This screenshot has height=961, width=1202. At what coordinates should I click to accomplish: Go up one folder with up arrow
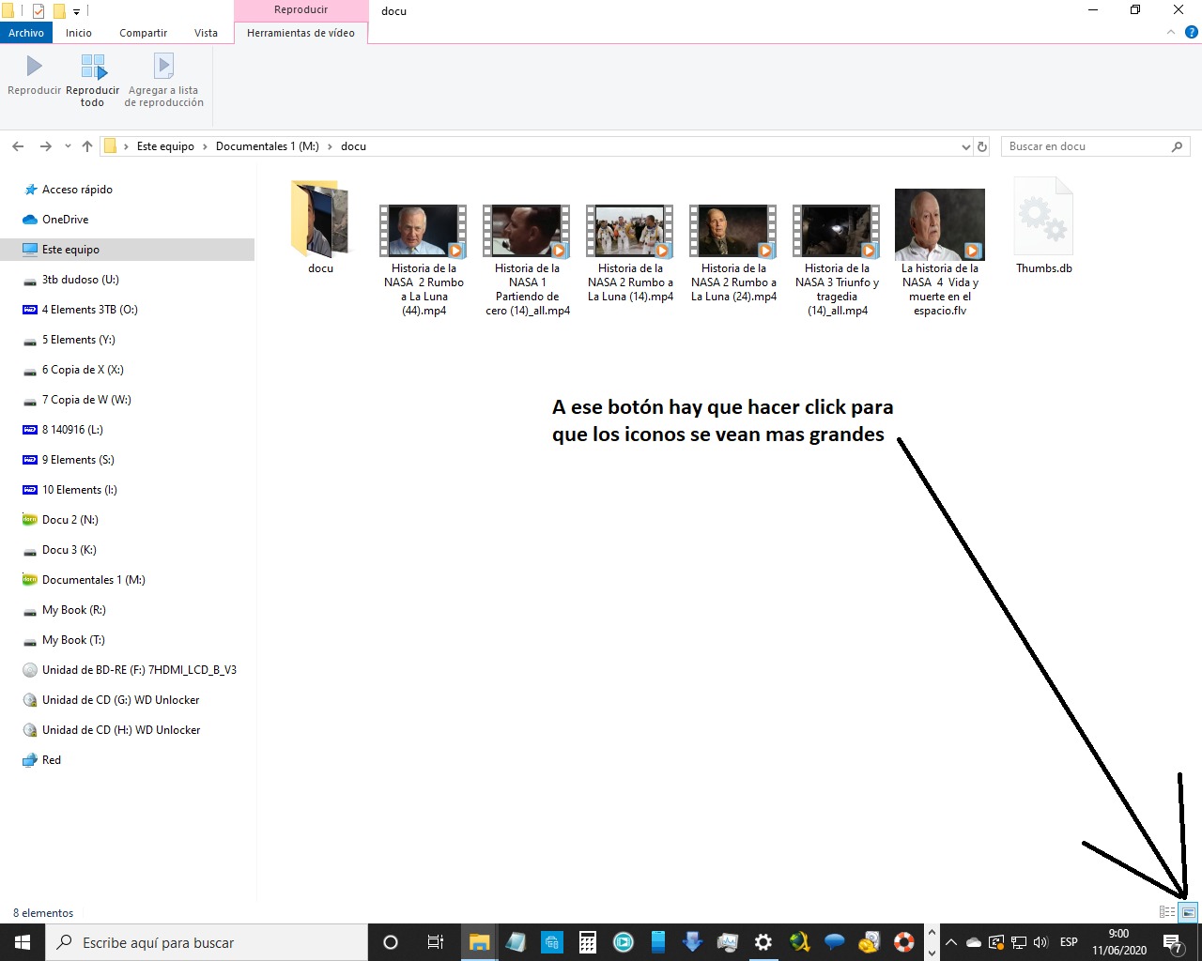coord(87,146)
